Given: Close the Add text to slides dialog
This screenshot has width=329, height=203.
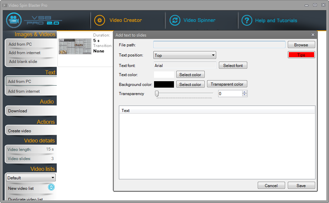Looking at the screenshot, I should (313, 35).
